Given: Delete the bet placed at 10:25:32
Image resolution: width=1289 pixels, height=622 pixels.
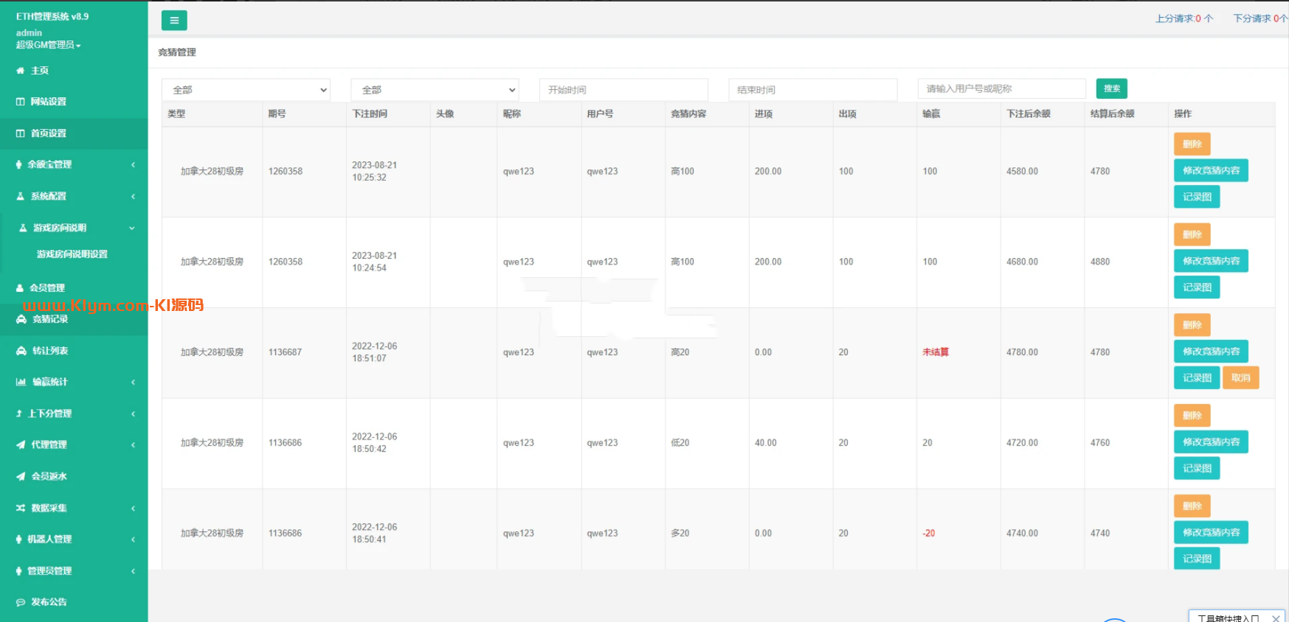Looking at the screenshot, I should [x=1192, y=144].
